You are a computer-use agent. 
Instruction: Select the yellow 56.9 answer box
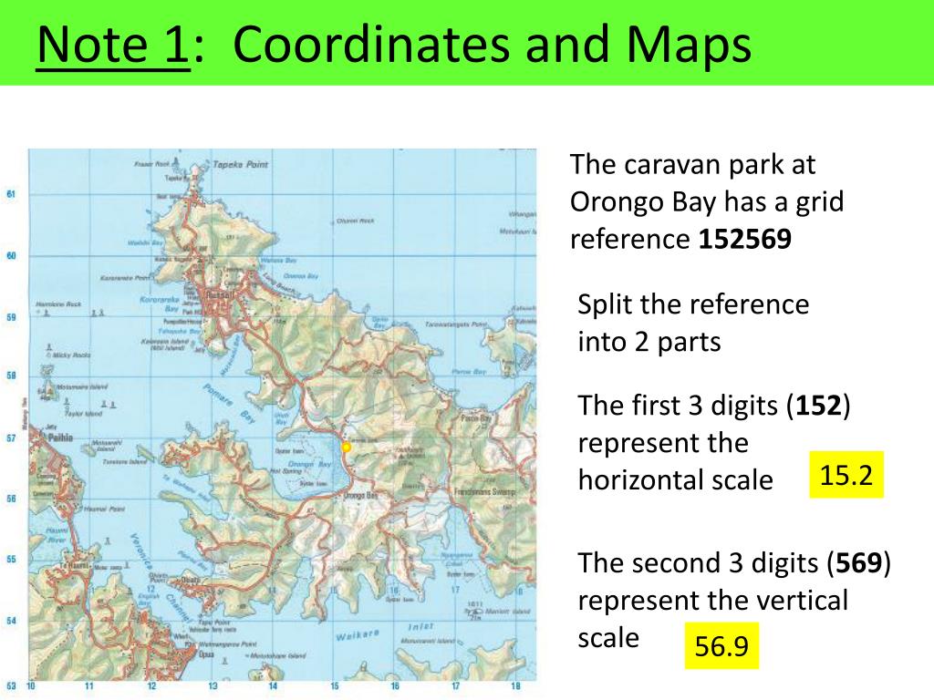[x=721, y=645]
